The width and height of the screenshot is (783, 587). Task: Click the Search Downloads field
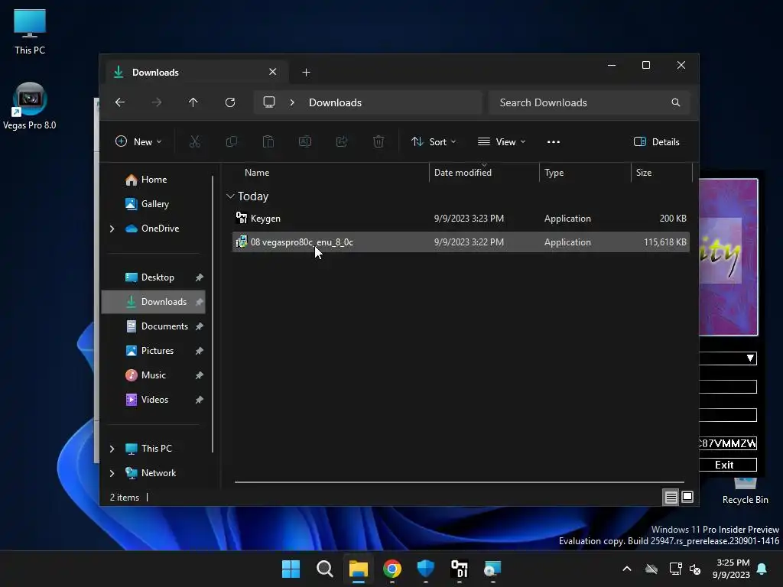click(590, 102)
